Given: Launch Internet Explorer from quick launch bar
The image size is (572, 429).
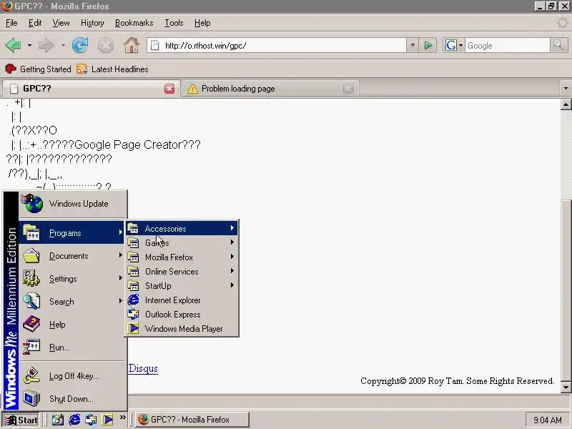Looking at the screenshot, I should [74, 420].
